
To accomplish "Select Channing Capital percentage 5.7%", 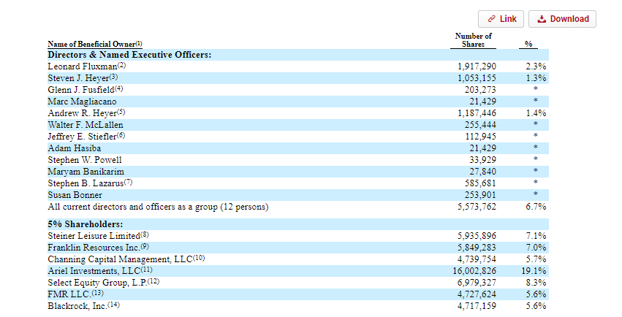I will coord(536,259).
